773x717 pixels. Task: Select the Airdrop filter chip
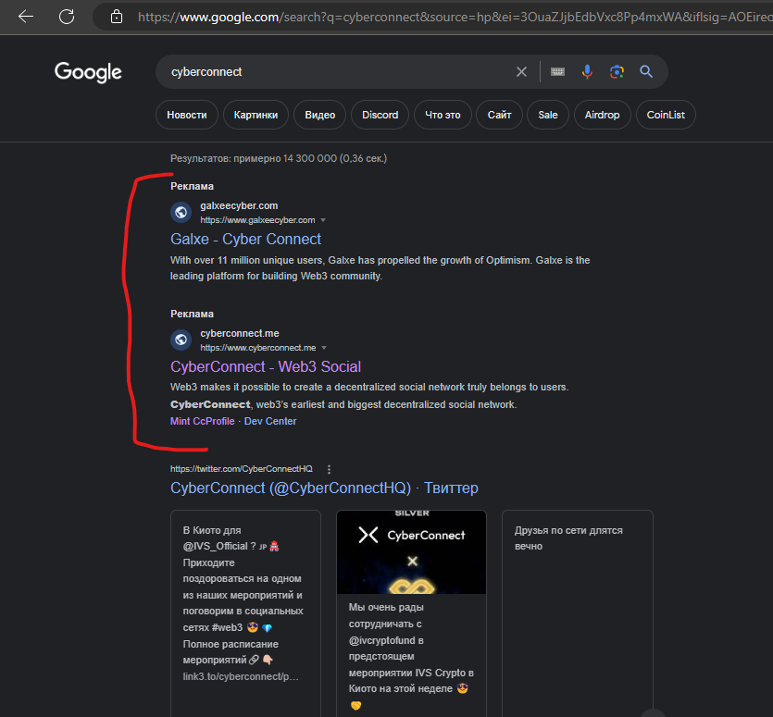coord(602,114)
